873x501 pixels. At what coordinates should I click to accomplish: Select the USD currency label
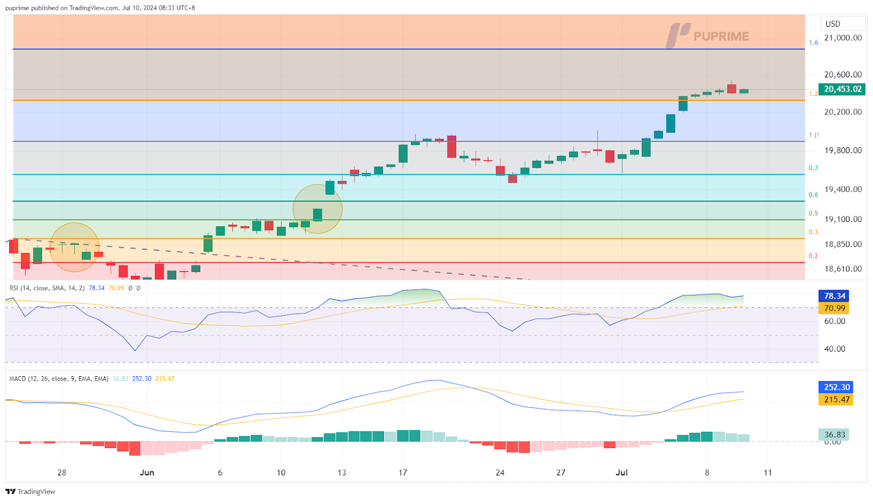[x=843, y=23]
